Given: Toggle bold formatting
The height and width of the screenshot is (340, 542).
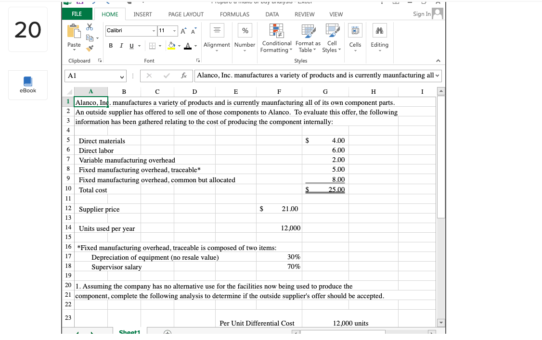Looking at the screenshot, I should tap(111, 45).
